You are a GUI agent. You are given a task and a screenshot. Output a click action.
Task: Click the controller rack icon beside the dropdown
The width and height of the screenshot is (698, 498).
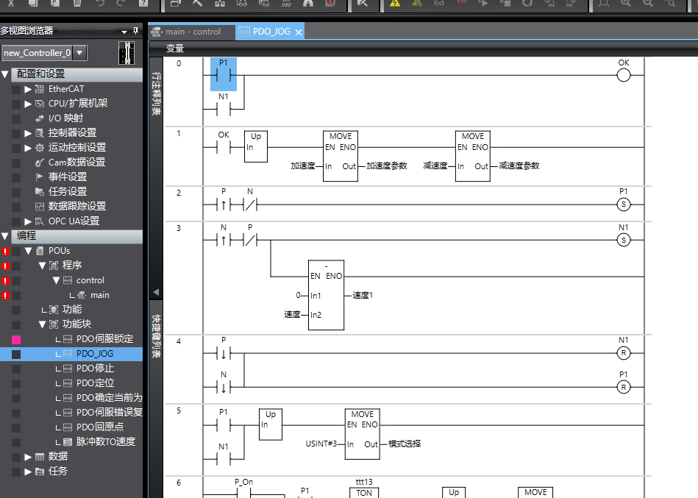click(x=127, y=53)
